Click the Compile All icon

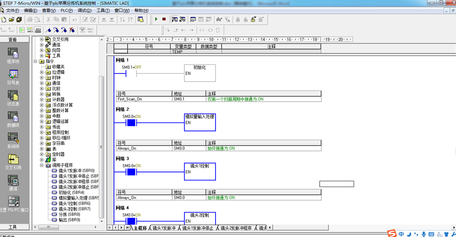[93, 20]
